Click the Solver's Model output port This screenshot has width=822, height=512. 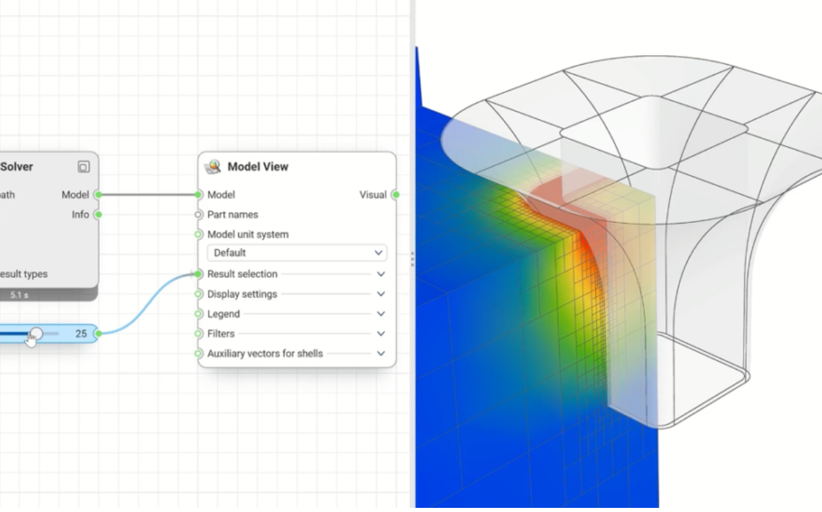[x=98, y=195]
